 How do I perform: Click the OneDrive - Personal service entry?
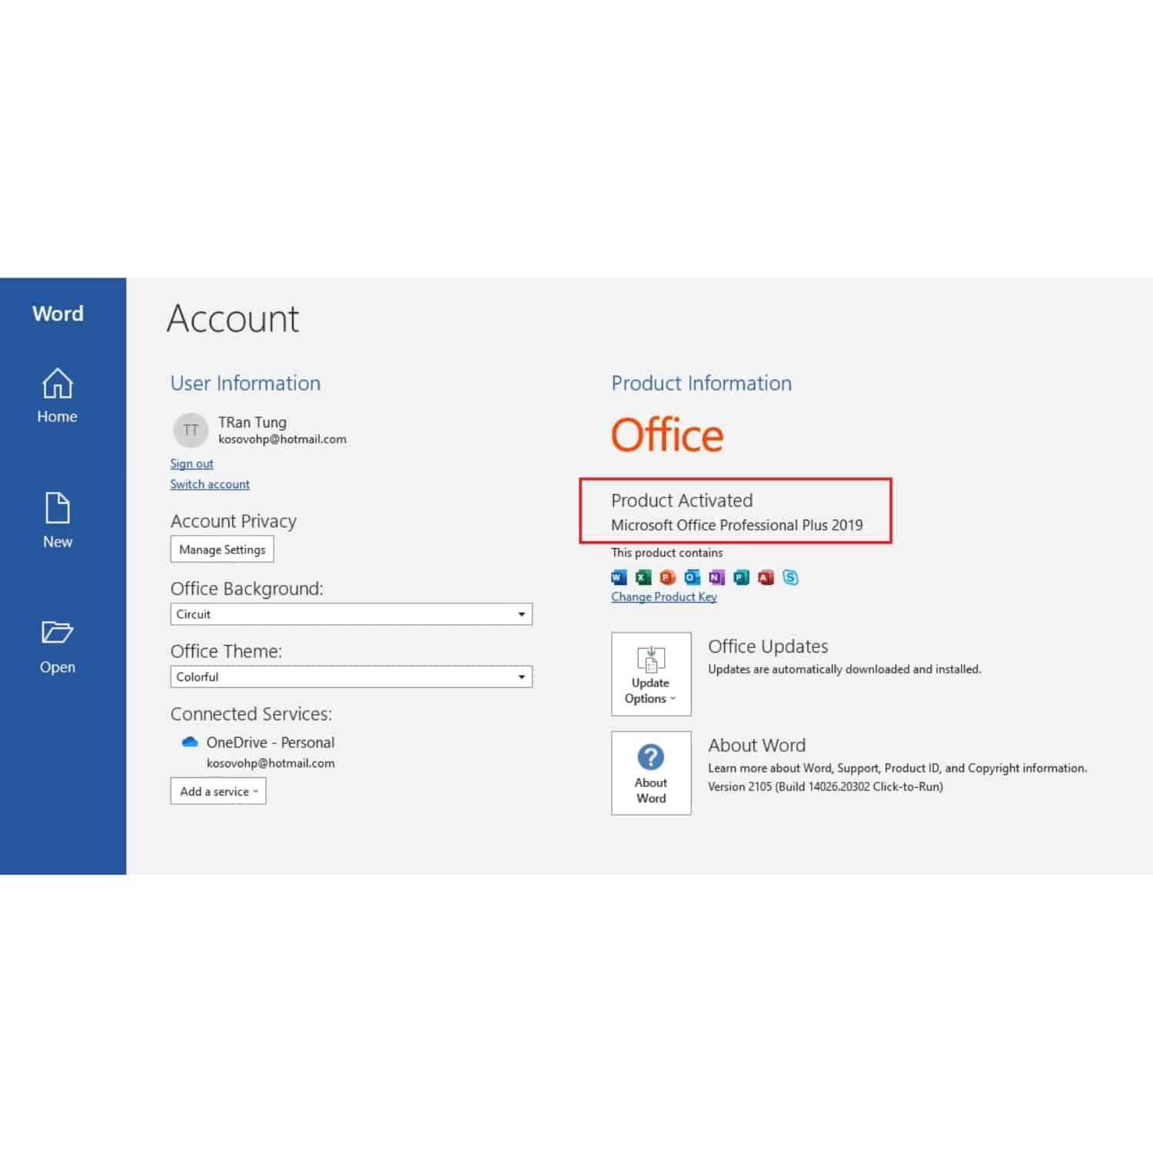click(271, 743)
